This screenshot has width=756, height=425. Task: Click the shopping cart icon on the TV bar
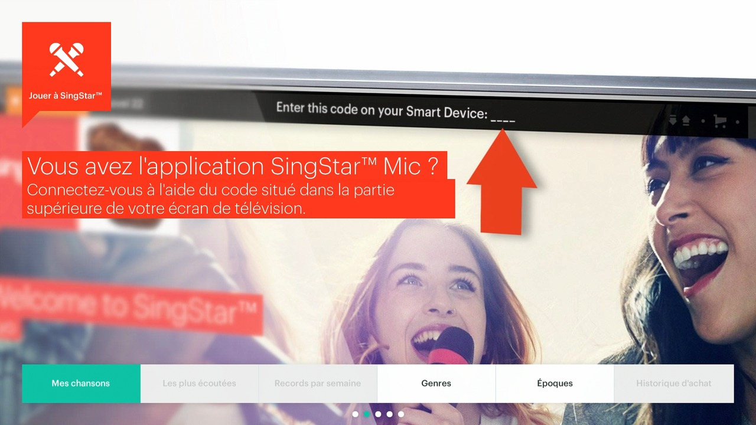coord(720,121)
